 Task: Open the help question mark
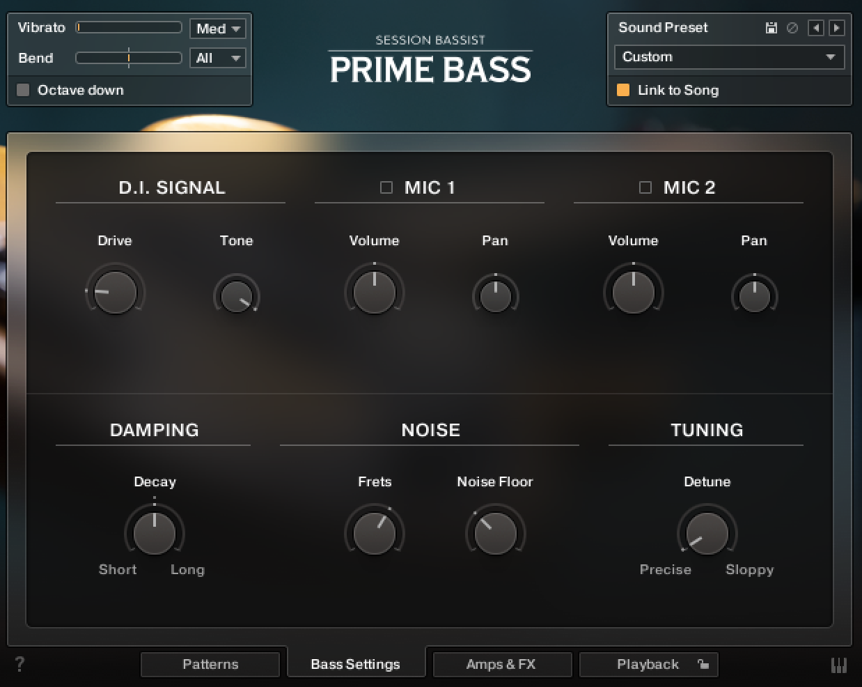click(19, 664)
